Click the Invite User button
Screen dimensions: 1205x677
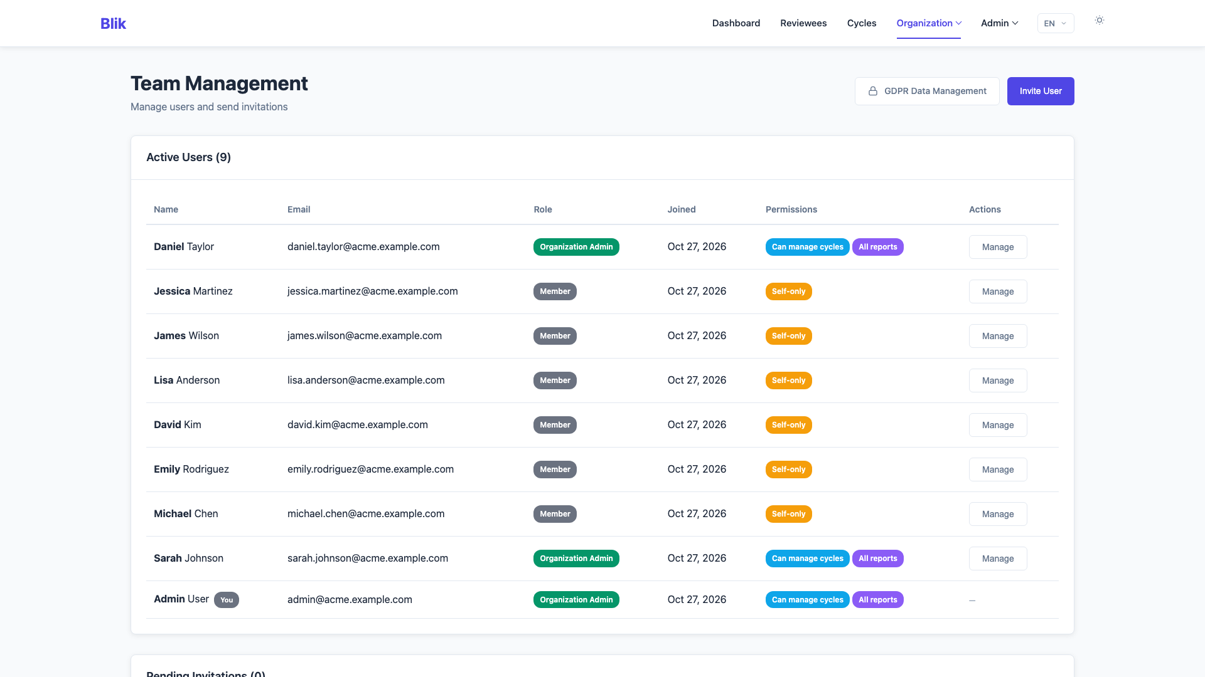click(1040, 91)
